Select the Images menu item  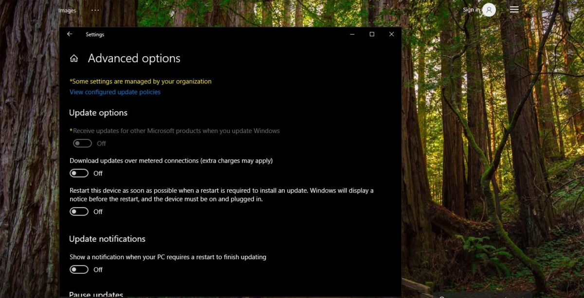(67, 10)
